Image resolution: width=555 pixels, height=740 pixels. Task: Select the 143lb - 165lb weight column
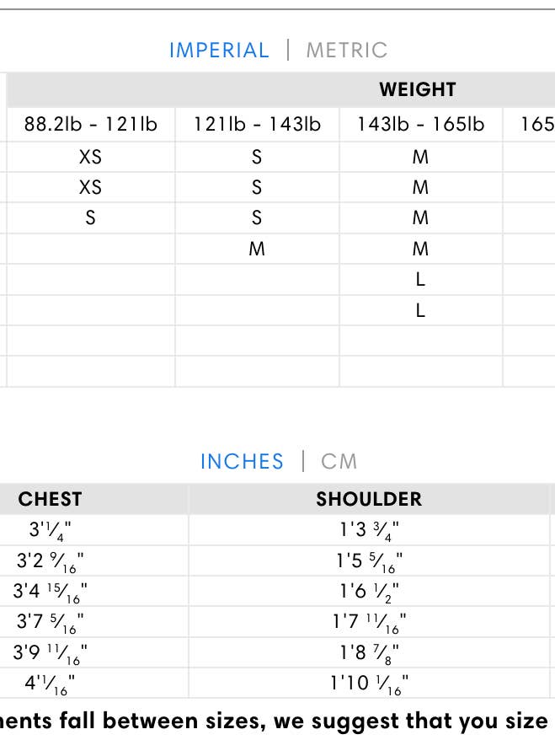tap(420, 125)
